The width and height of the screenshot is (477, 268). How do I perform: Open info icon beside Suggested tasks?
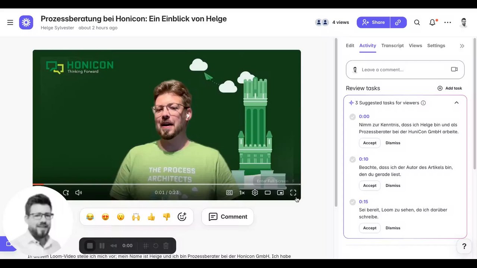pyautogui.click(x=423, y=103)
